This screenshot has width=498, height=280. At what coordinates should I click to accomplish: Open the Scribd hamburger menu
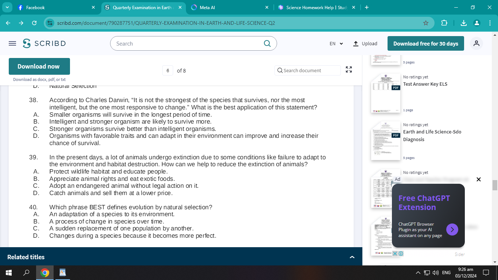[12, 43]
